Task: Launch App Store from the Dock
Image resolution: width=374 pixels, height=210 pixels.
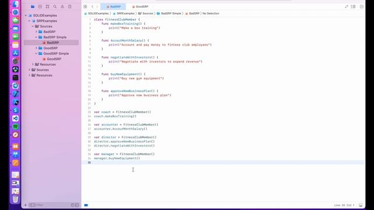Action: tap(16, 53)
